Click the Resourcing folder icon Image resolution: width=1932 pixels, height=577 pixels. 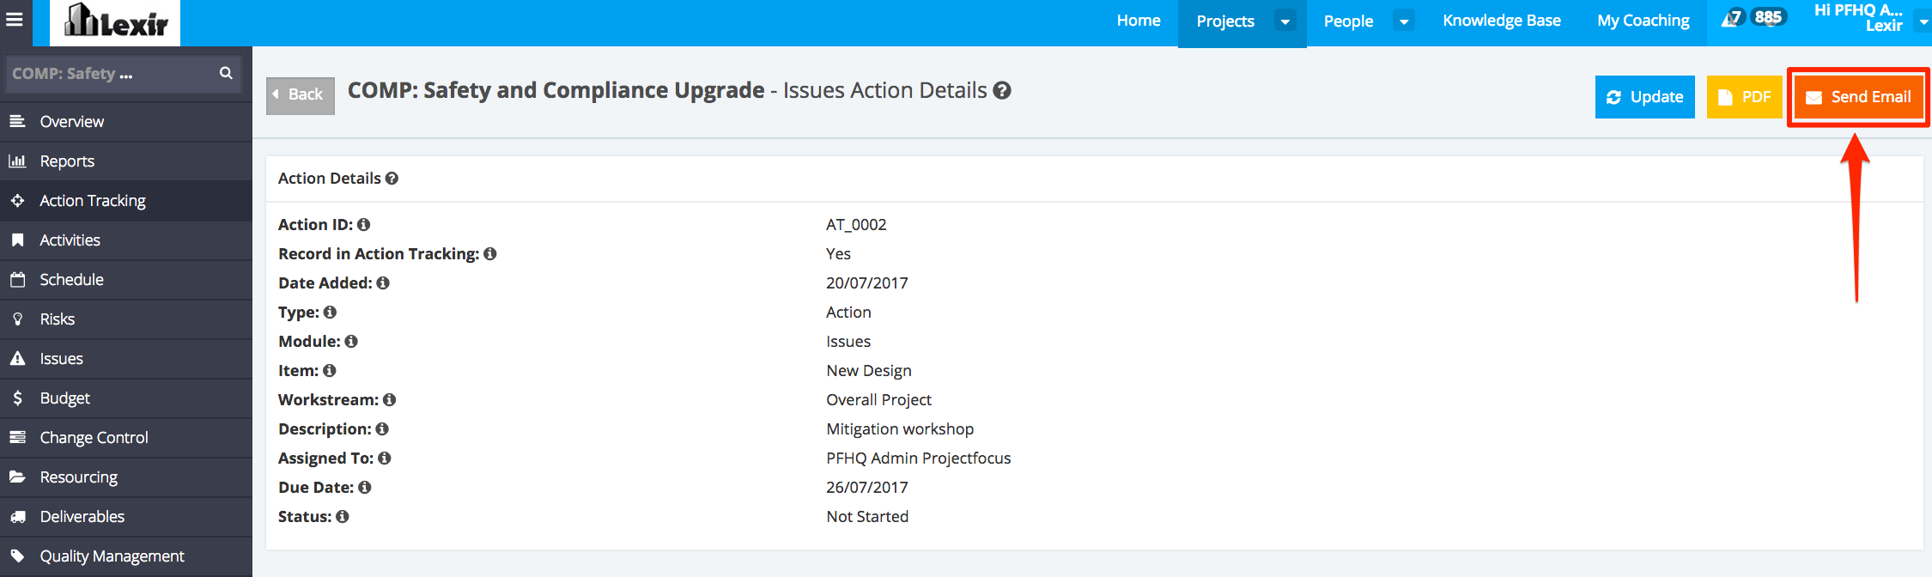[x=17, y=477]
